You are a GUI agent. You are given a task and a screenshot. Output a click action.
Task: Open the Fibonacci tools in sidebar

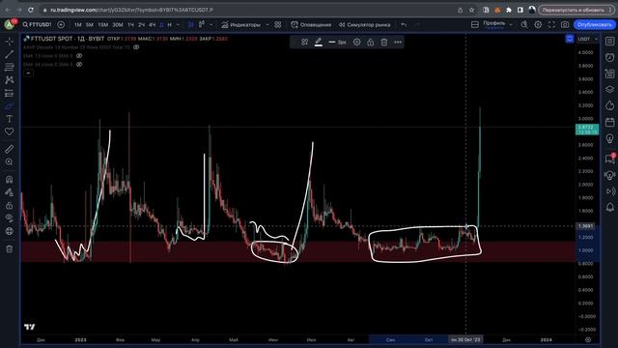(9, 67)
